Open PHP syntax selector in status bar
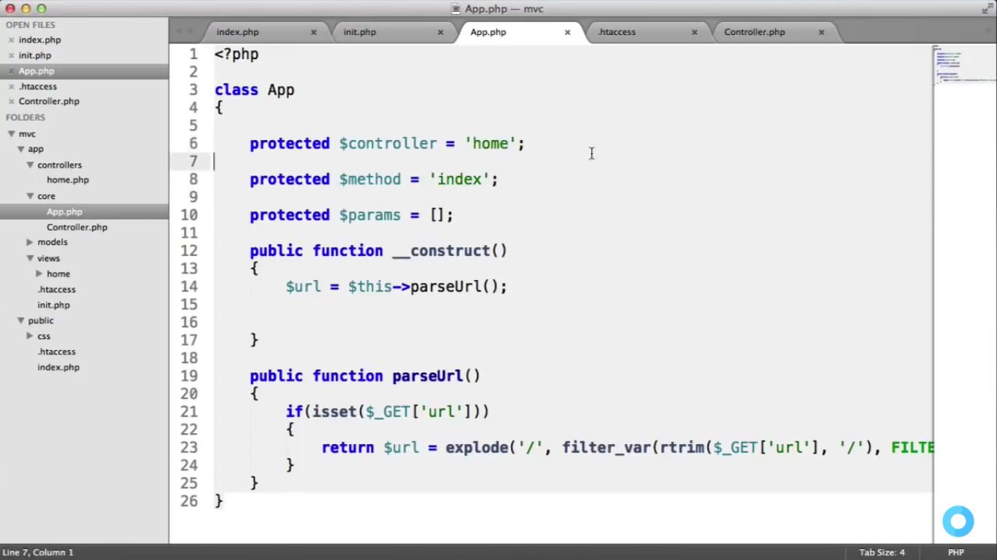This screenshot has height=560, width=997. click(x=956, y=553)
